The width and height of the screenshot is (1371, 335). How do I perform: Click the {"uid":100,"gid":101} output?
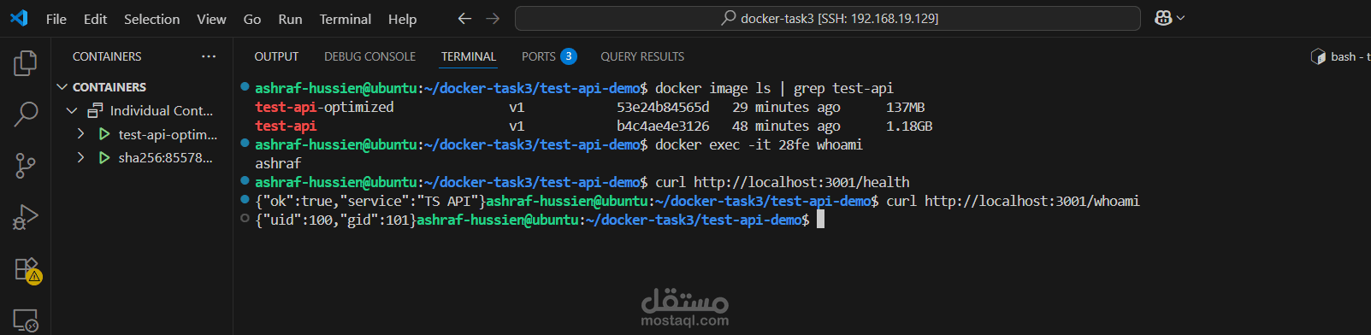pos(335,220)
